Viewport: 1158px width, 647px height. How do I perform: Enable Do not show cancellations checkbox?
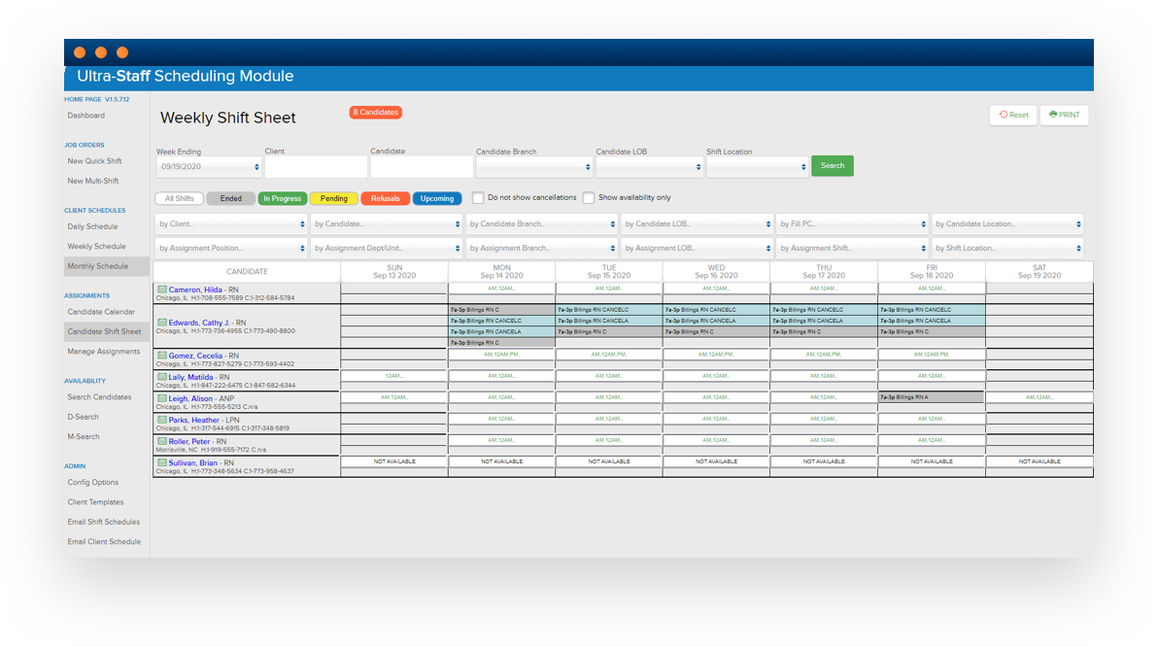pos(478,198)
